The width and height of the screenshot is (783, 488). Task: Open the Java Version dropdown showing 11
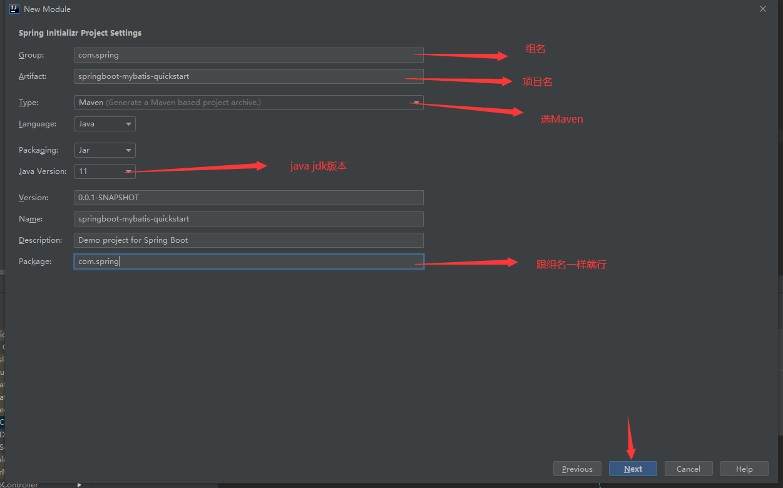(105, 171)
